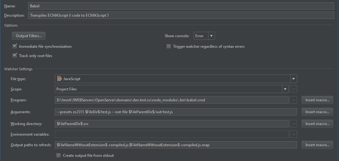The height and width of the screenshot is (161, 339).
Task: Click the Name text field
Action: [x=180, y=6]
